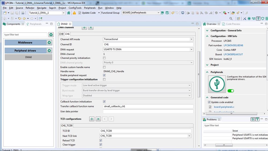Click the yellow Undo arrow icon
The width and height of the screenshot is (268, 151).
[173, 13]
